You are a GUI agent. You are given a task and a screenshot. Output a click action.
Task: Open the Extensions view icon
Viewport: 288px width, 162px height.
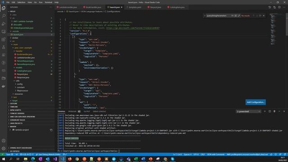coord(4,39)
